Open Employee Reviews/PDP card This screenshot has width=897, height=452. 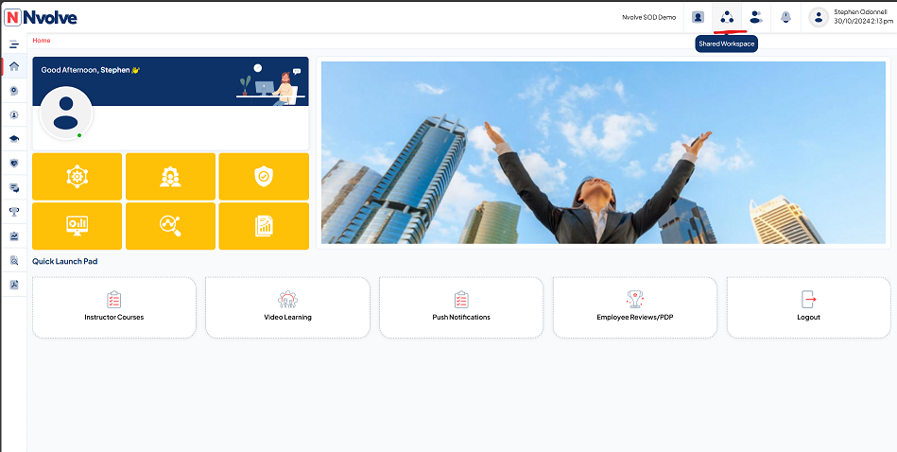coord(634,307)
